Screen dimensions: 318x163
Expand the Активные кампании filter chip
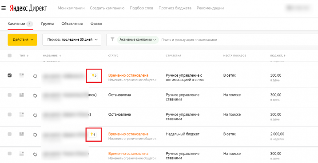[138, 39]
